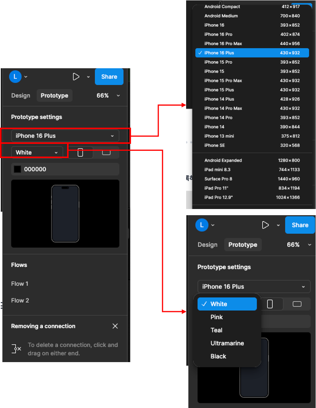Choose iPhone 16 393×852 option

tap(252, 25)
